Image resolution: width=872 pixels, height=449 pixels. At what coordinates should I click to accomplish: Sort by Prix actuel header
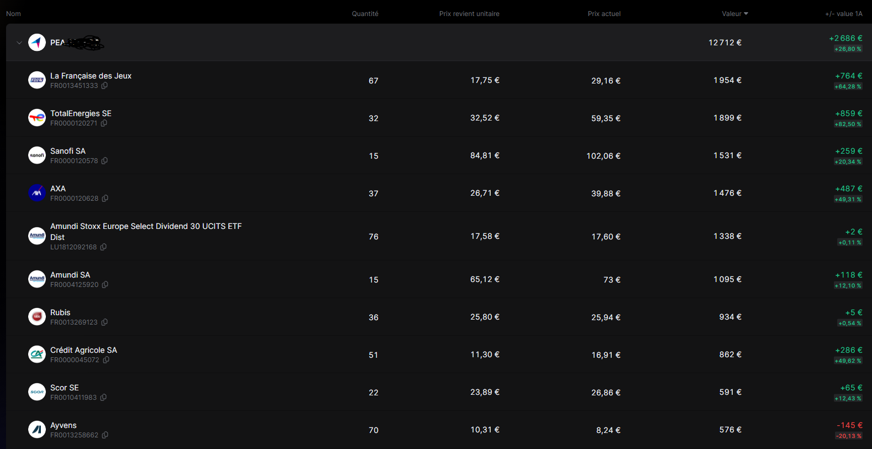pyautogui.click(x=604, y=14)
